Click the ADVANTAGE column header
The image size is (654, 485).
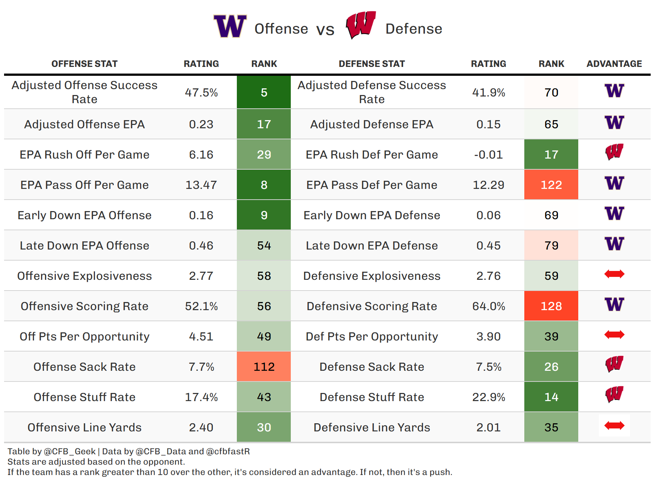click(x=614, y=64)
